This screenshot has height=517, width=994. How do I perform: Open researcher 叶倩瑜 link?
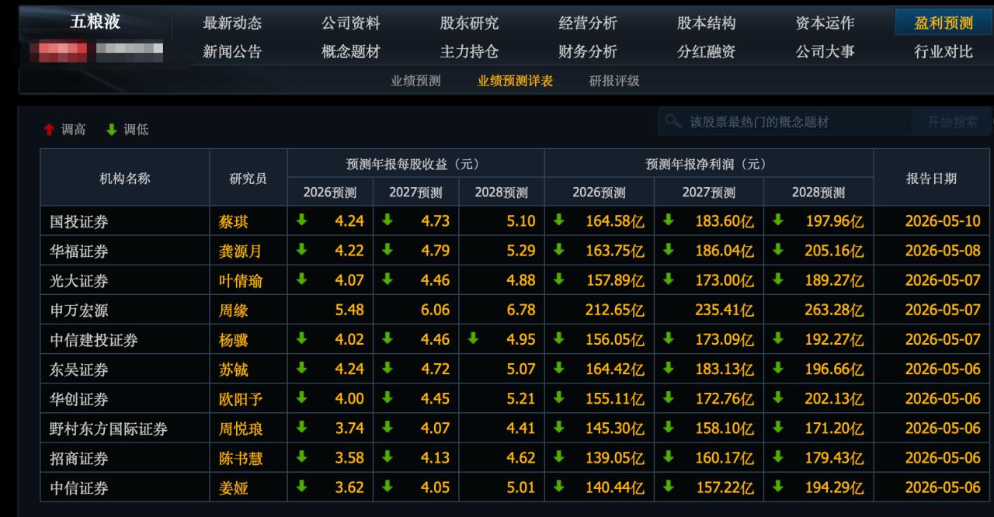[240, 280]
